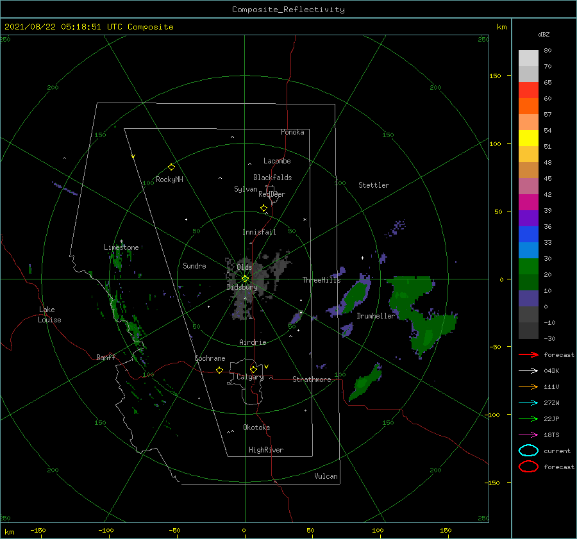Click the magenta 18TS arrow in legend
Screen dimensions: 577x539
click(528, 435)
